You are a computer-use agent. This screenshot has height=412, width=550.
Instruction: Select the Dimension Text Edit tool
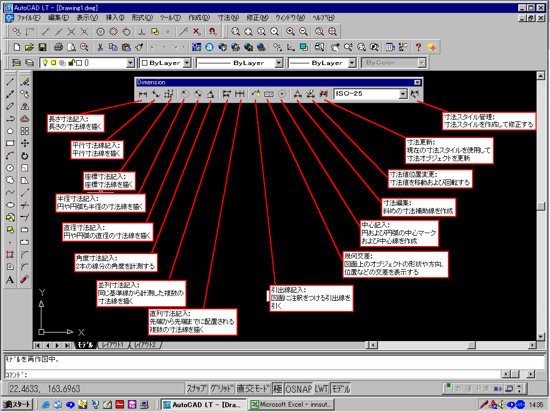coord(311,94)
